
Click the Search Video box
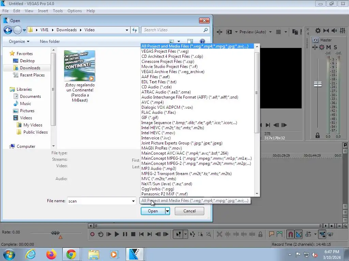pyautogui.click(x=175, y=30)
